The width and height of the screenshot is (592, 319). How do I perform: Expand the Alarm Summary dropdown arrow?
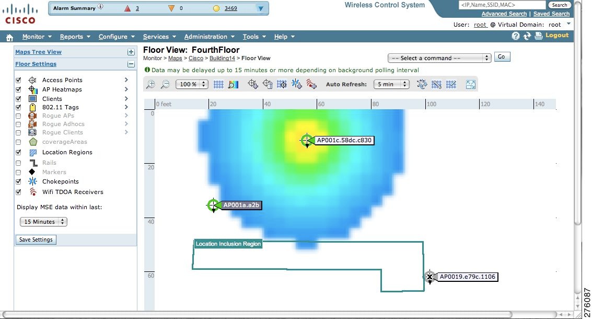click(x=261, y=8)
